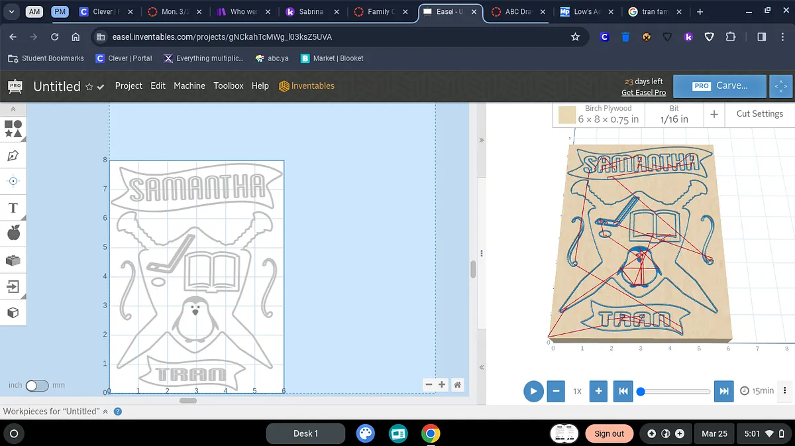Screen dimensions: 795x446
Task: Select the Shapes tool in left sidebar
Action: pyautogui.click(x=13, y=129)
